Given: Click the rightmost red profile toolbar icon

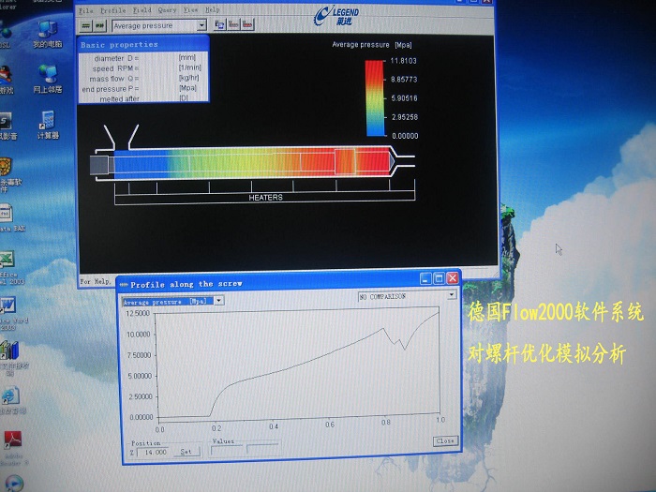Looking at the screenshot, I should 247,24.
